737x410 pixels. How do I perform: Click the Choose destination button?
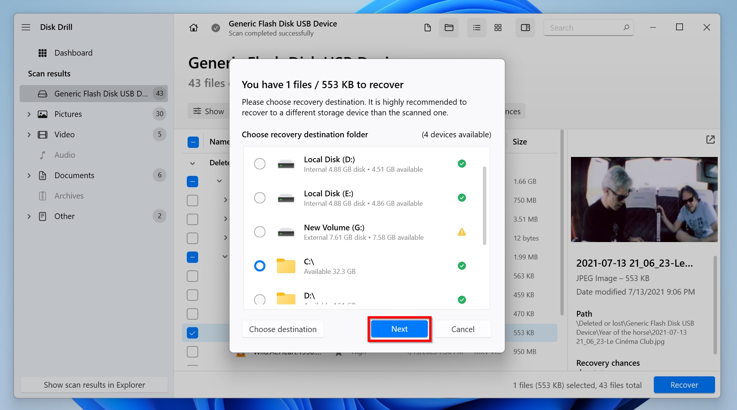pos(283,329)
